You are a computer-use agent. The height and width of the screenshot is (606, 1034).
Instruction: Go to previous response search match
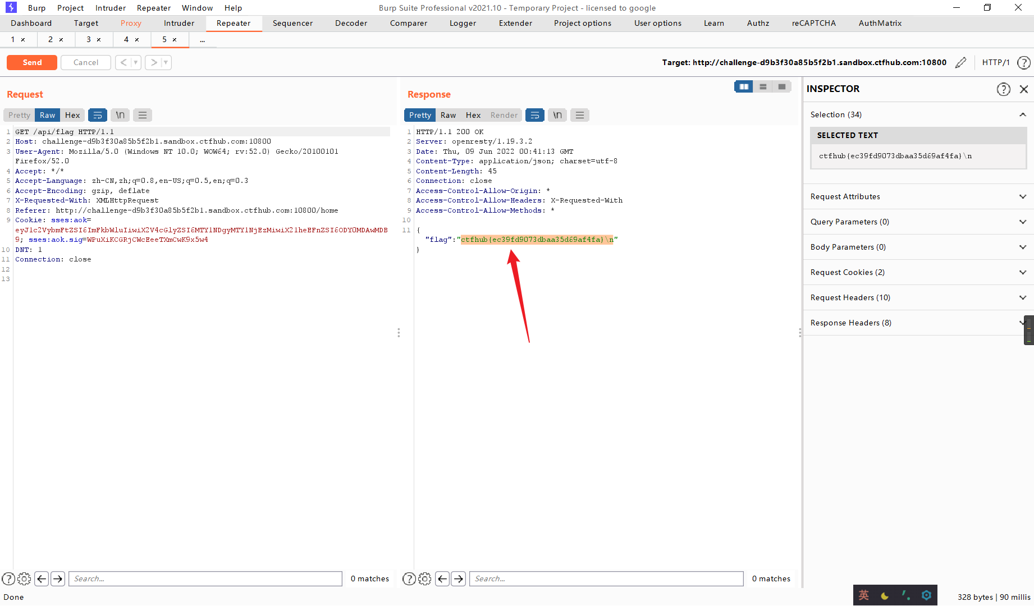coord(442,579)
